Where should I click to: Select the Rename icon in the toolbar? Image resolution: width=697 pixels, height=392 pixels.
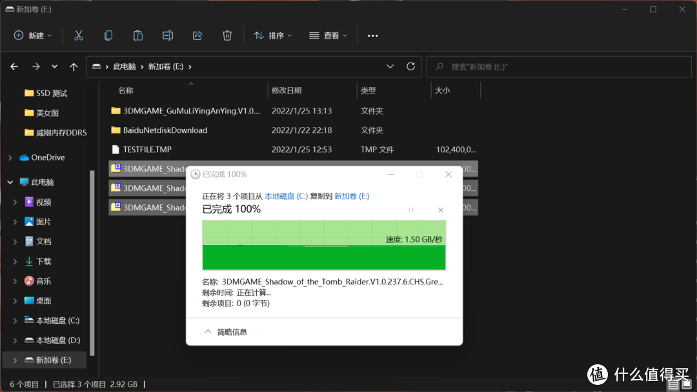tap(168, 35)
